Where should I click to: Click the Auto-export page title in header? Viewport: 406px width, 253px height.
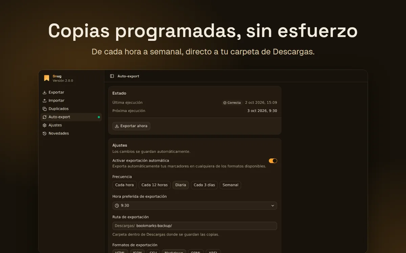click(x=128, y=76)
